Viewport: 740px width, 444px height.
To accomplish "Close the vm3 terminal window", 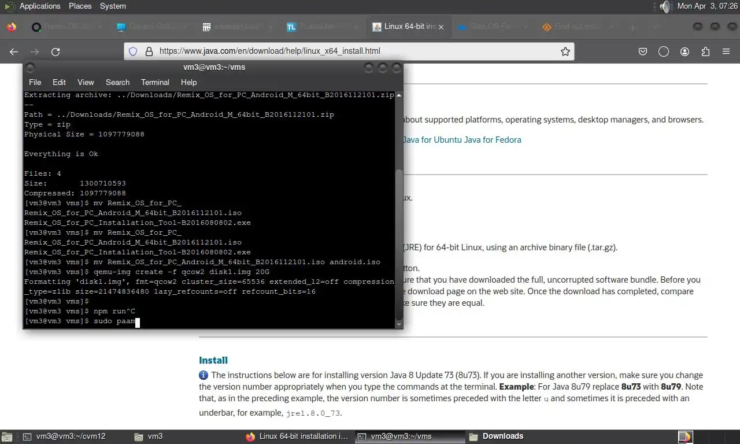I will [x=397, y=68].
